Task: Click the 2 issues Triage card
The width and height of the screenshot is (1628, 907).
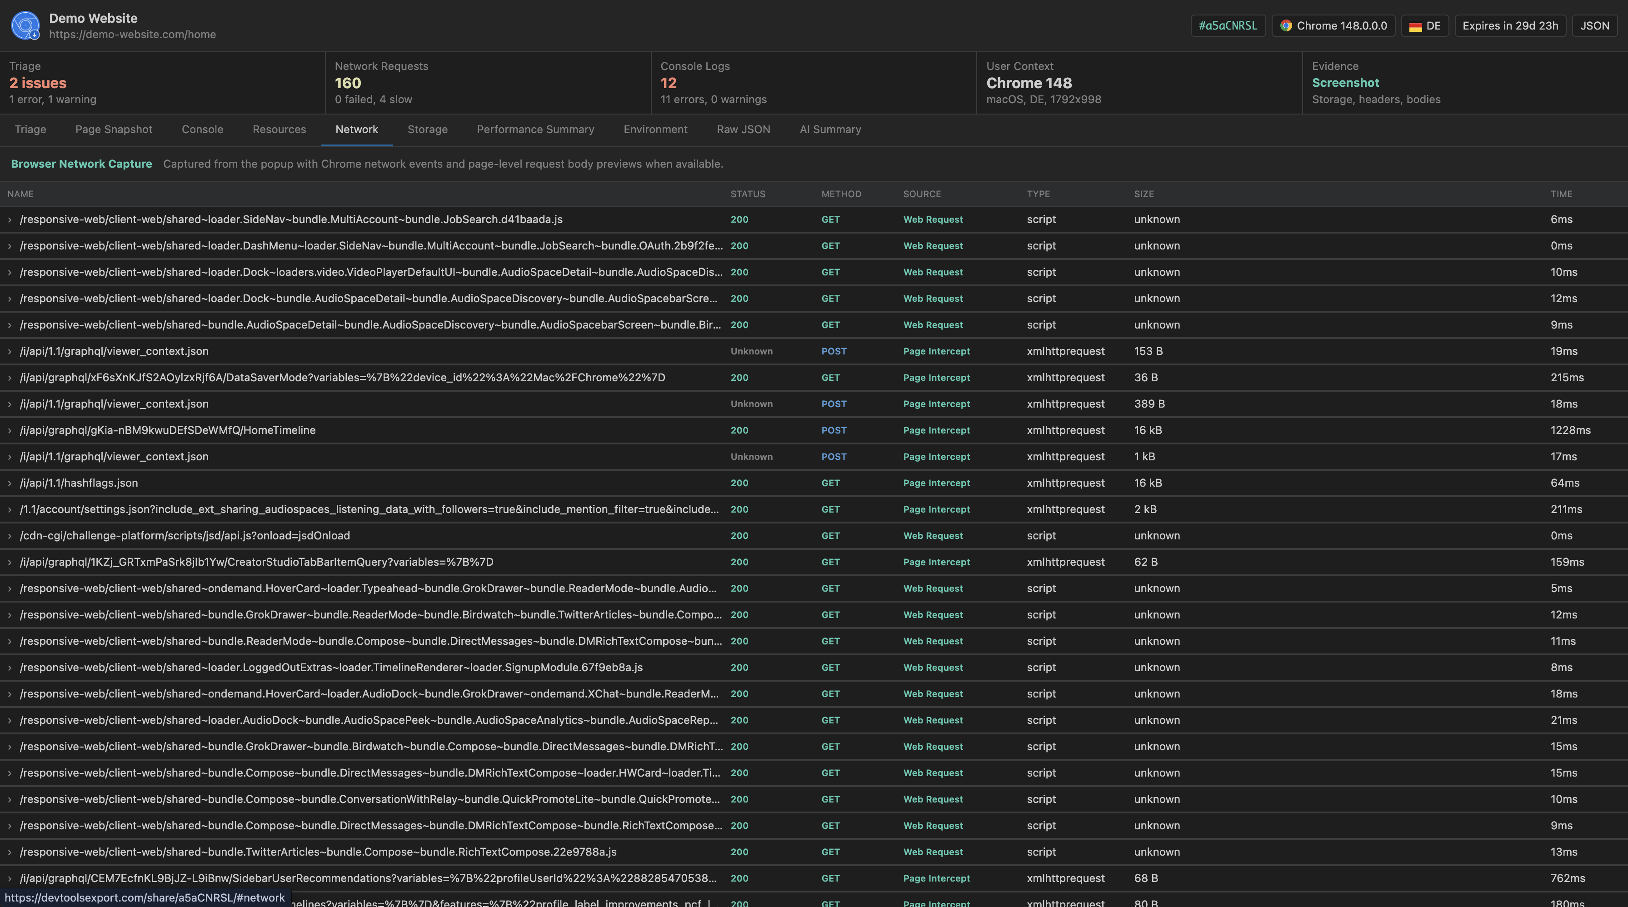Action: click(x=162, y=83)
